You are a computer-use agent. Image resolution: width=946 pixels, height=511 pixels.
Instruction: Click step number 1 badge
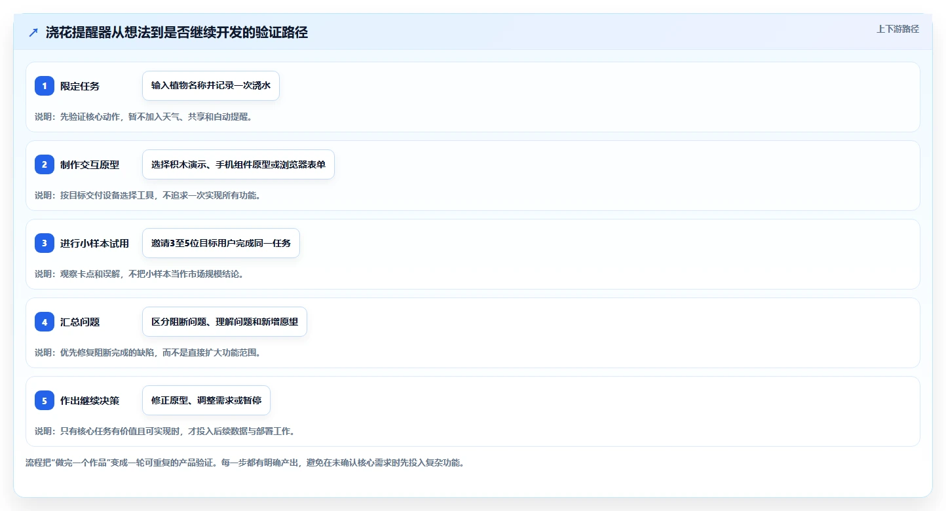pos(45,86)
